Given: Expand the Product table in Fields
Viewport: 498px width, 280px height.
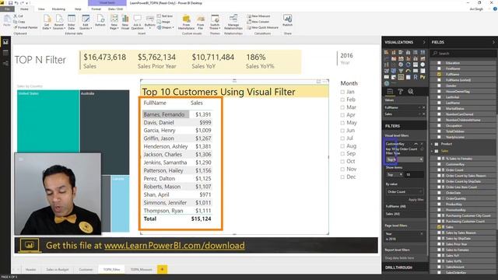Looking at the screenshot, I should 433,144.
